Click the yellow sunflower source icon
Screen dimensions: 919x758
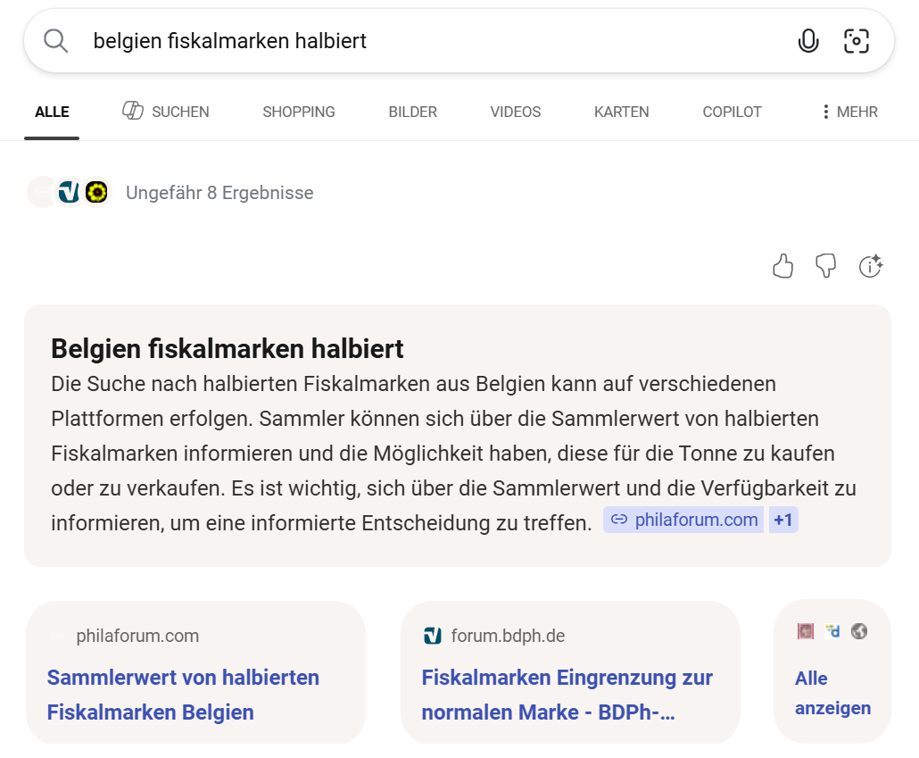click(x=96, y=192)
